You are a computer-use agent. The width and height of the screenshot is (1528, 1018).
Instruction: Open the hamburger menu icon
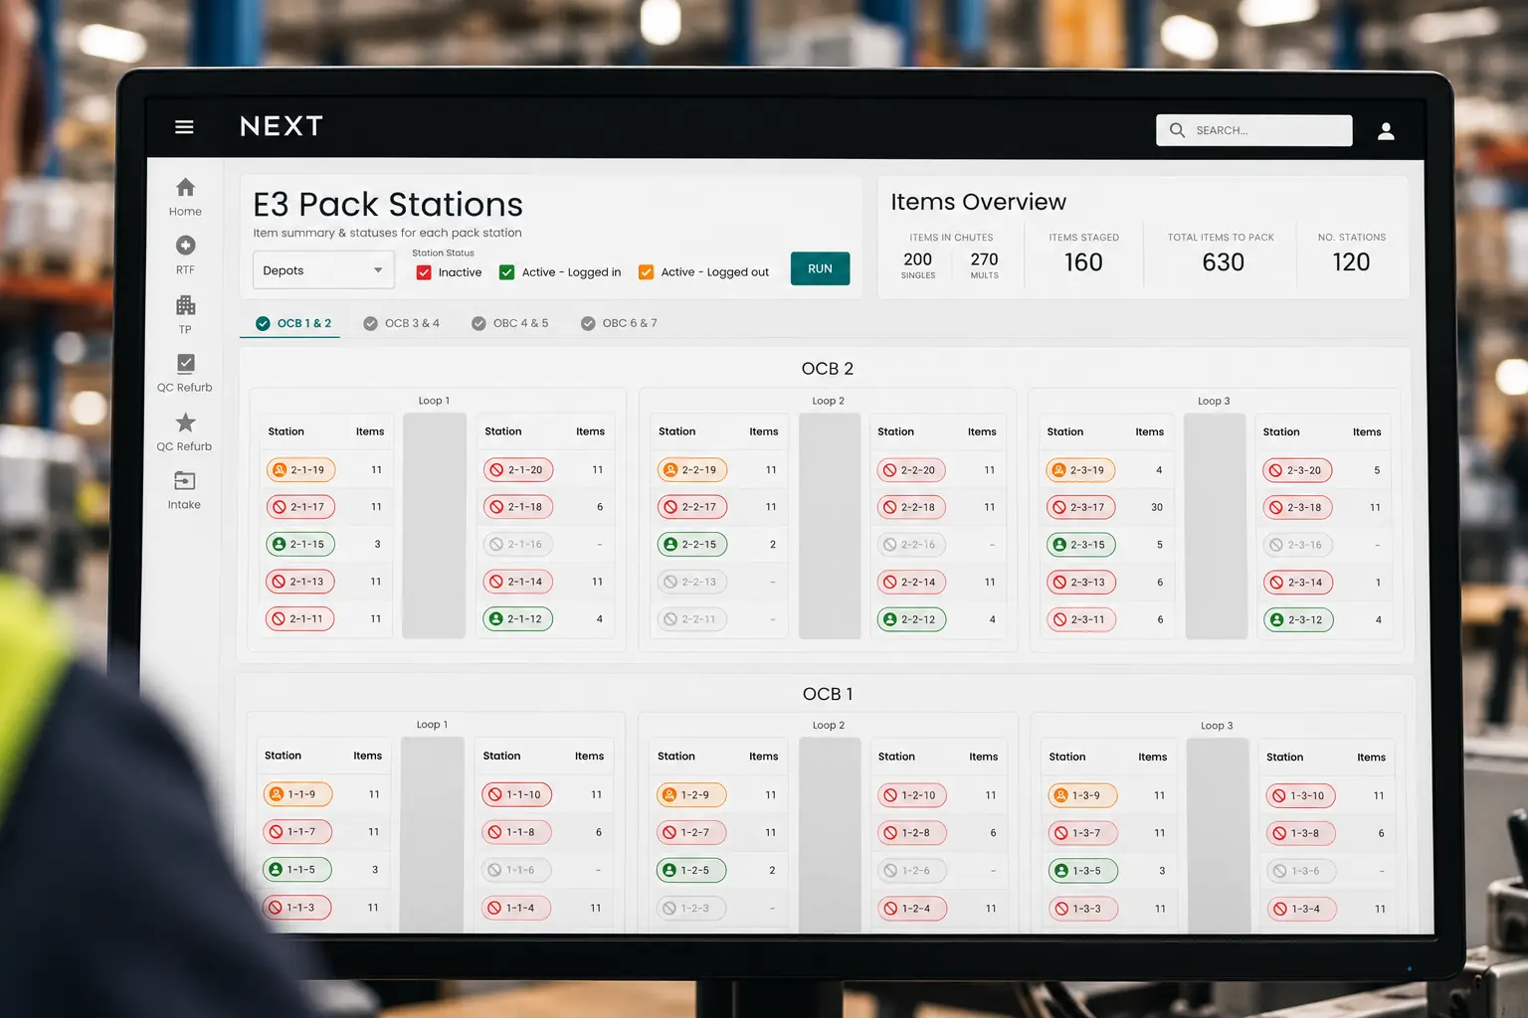(x=184, y=127)
